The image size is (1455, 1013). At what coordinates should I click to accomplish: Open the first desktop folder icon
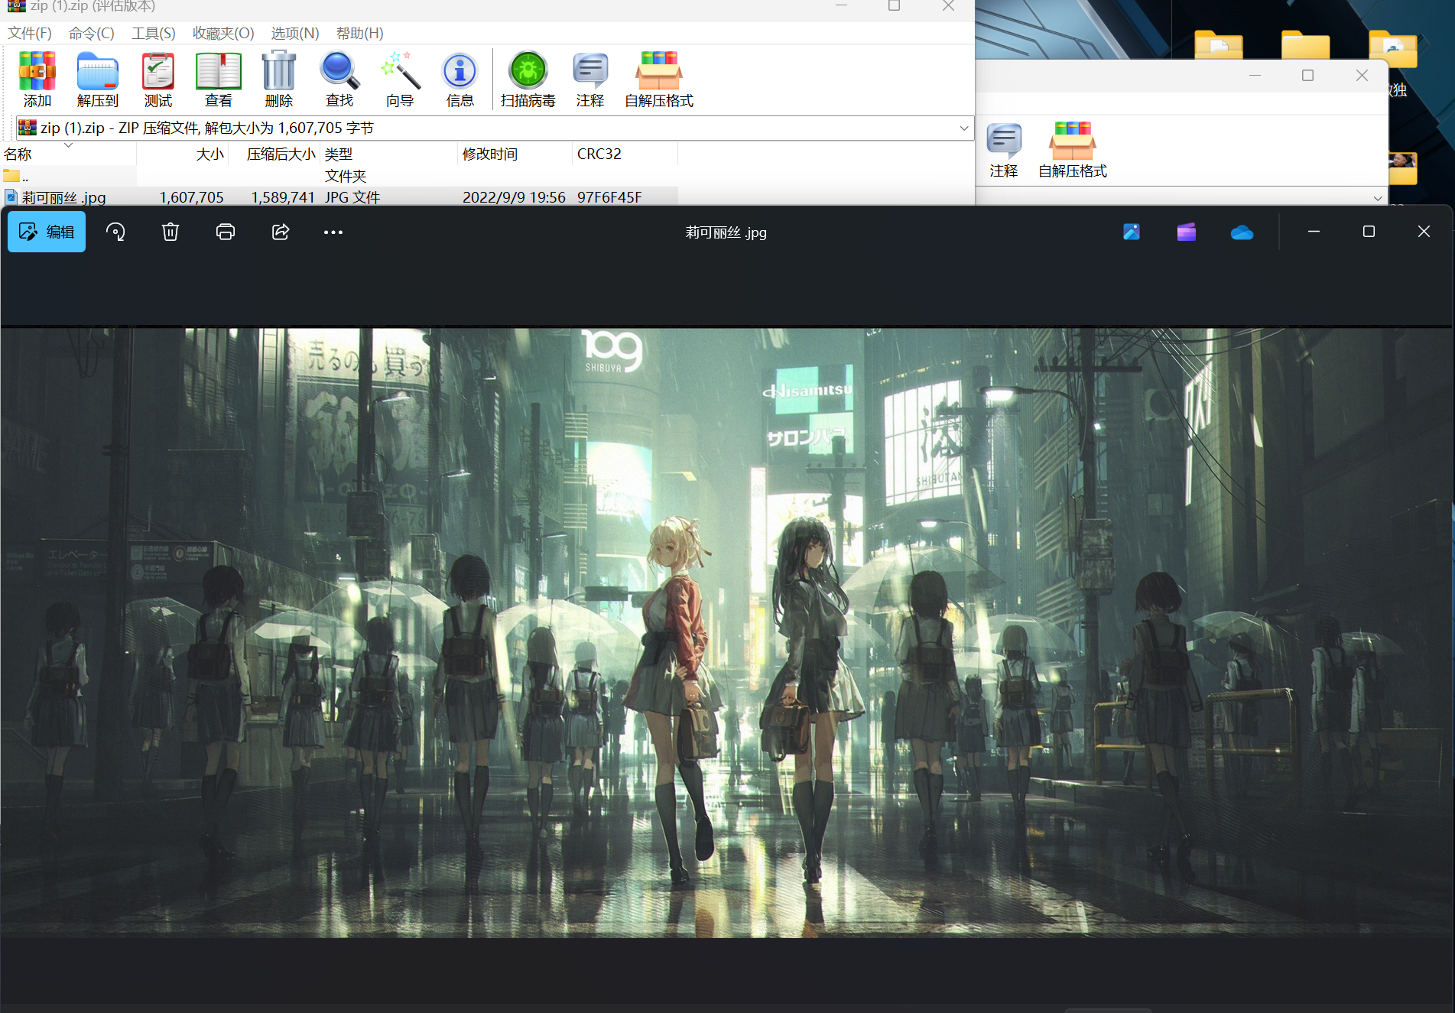1219,44
